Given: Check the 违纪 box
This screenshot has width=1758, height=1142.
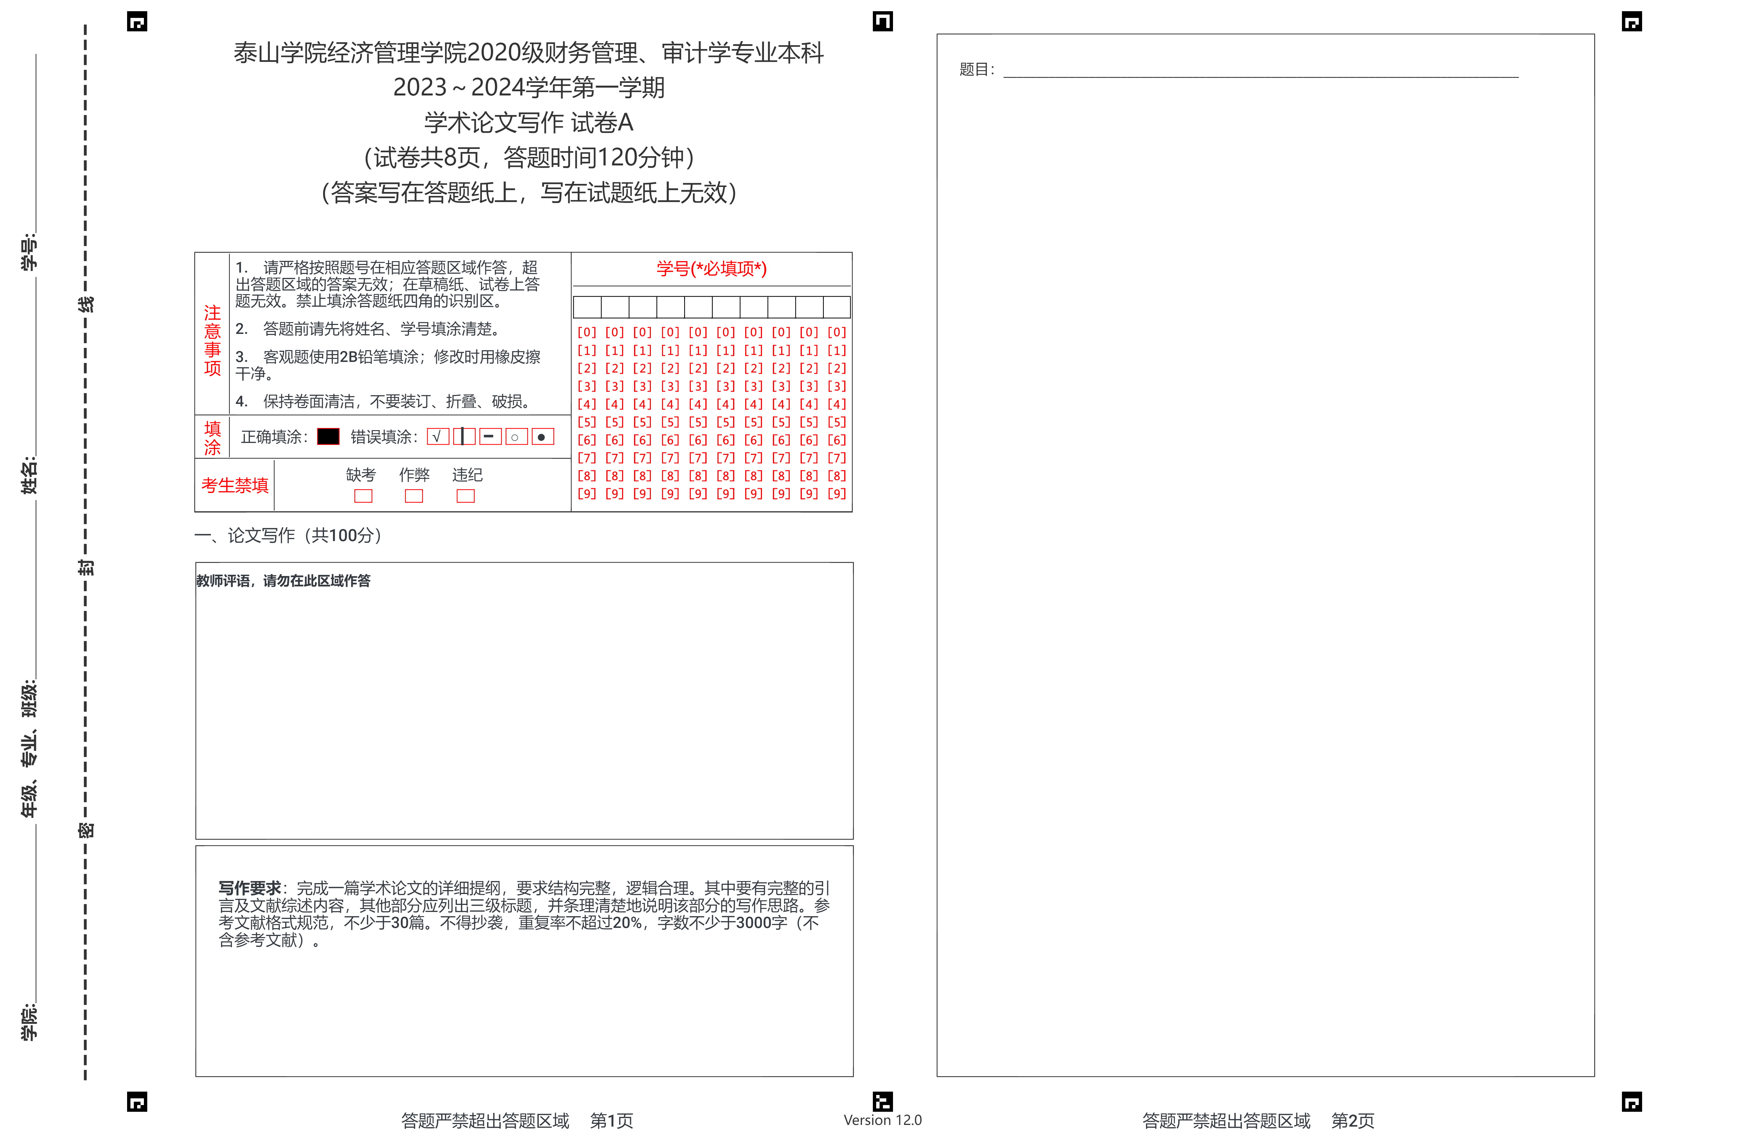Looking at the screenshot, I should pos(465,496).
